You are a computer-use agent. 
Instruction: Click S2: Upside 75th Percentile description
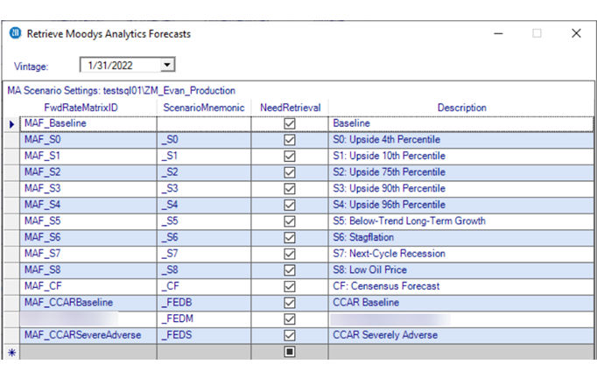pos(461,172)
